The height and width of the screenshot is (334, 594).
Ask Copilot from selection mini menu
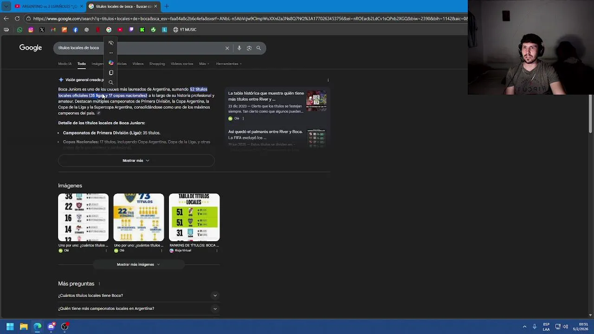click(x=111, y=63)
